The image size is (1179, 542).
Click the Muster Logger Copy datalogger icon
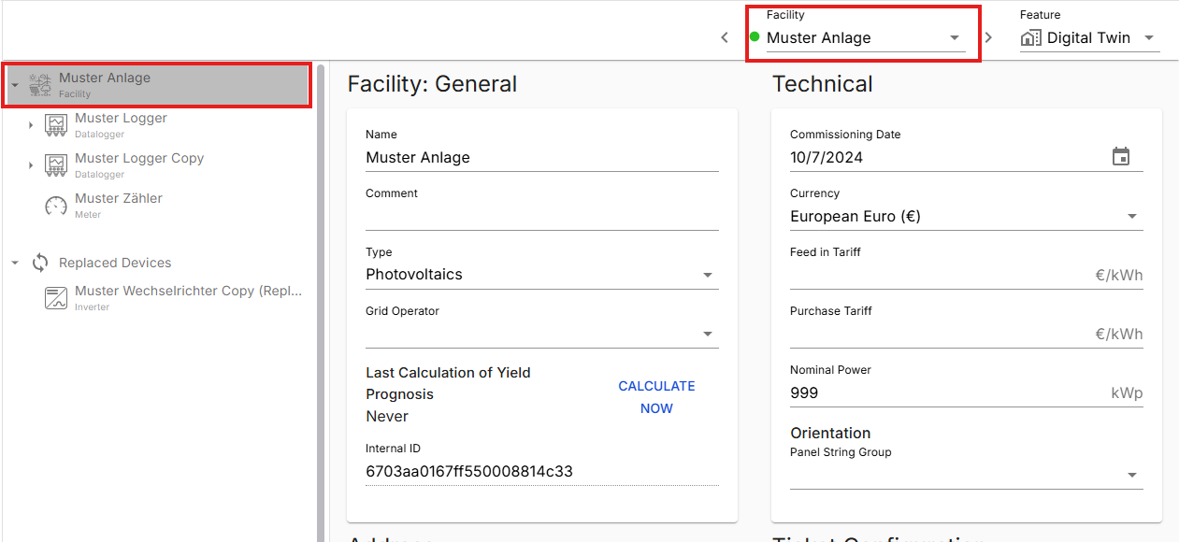coord(56,165)
